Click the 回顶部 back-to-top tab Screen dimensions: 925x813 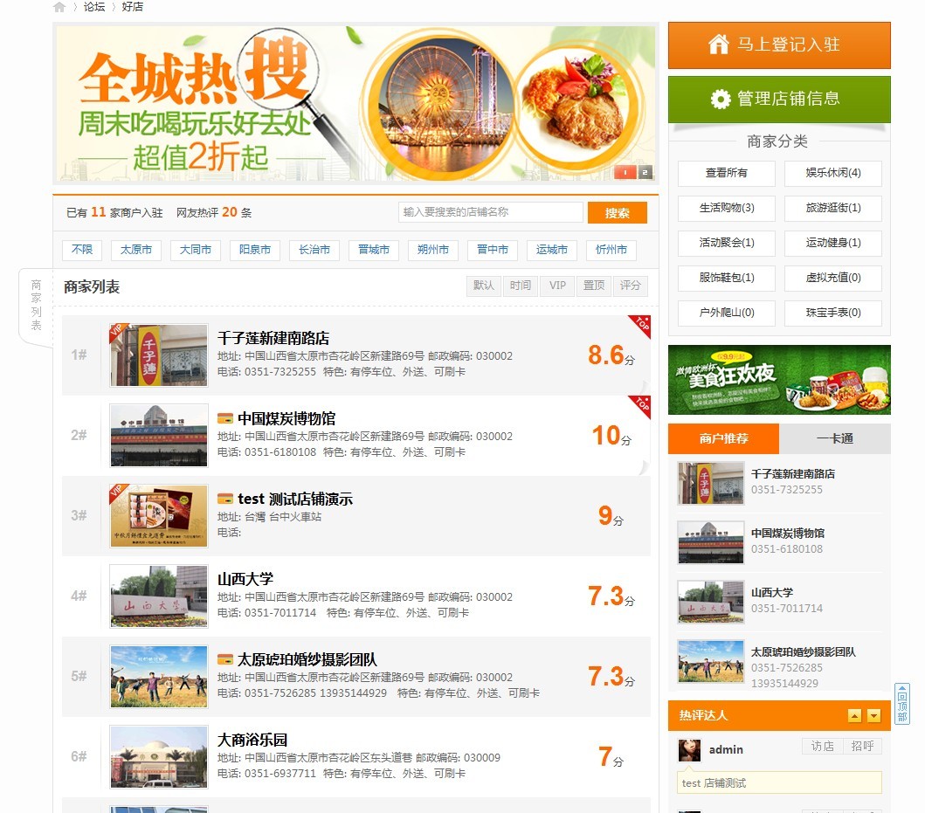coord(901,703)
